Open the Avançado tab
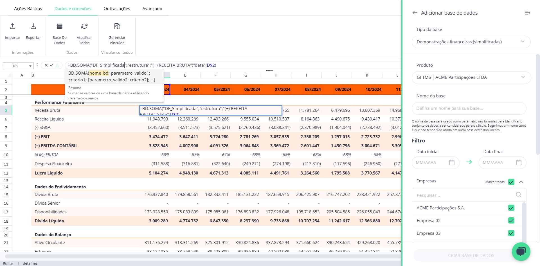 [x=152, y=9]
